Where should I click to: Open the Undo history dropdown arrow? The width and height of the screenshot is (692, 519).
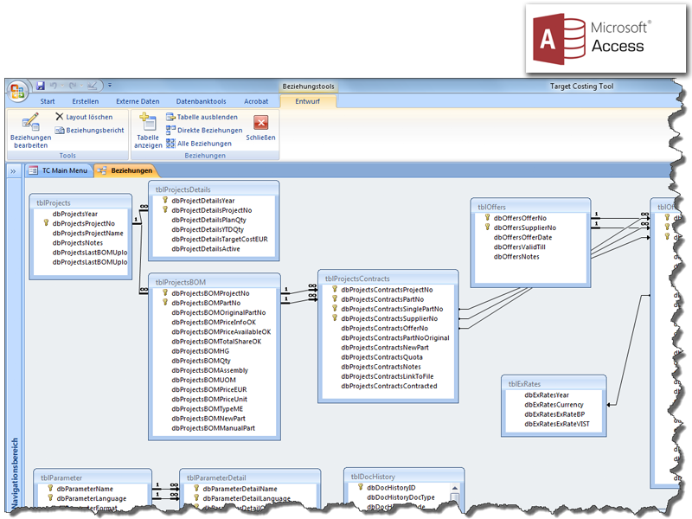point(63,85)
